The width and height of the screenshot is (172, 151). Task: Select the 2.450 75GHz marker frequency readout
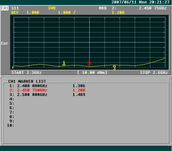click(x=153, y=8)
